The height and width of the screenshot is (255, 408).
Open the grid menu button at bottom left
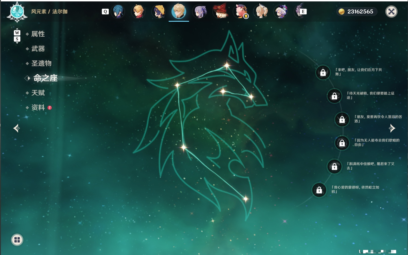[17, 240]
